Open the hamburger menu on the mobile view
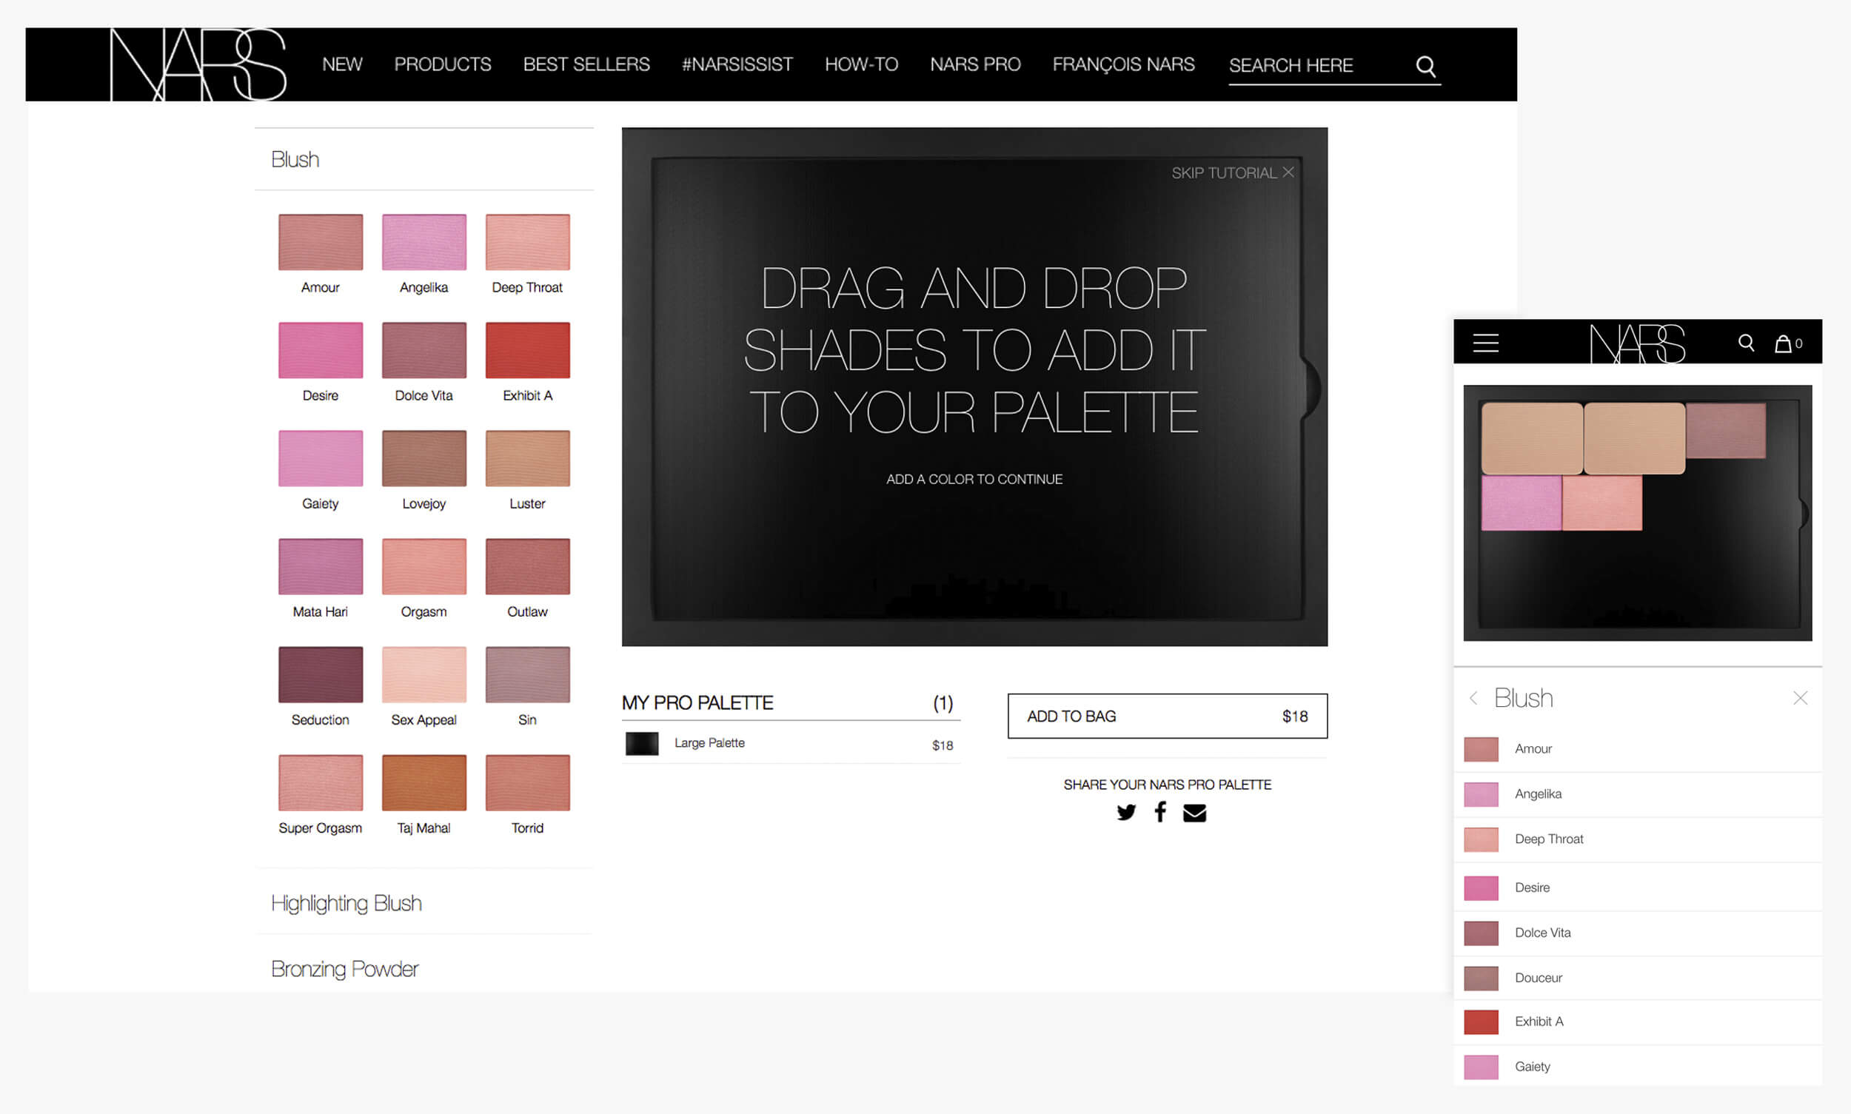 pos(1485,342)
